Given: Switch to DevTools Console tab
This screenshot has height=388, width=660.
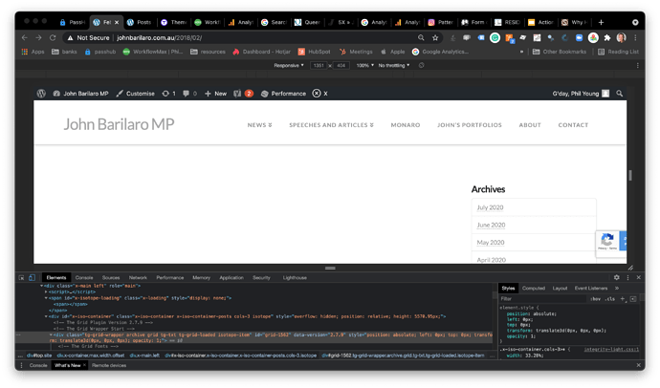Looking at the screenshot, I should (x=84, y=277).
